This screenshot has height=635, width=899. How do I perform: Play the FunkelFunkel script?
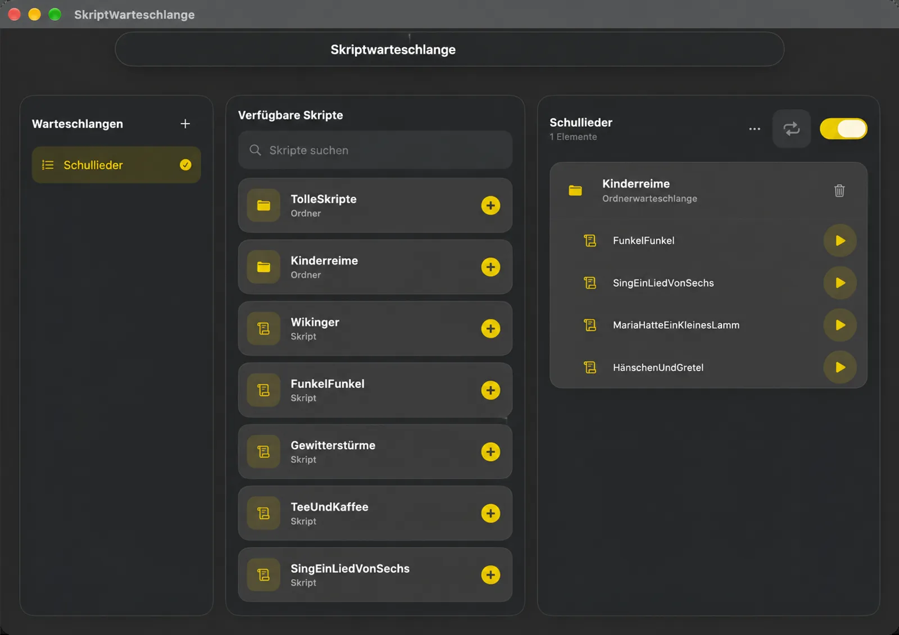click(x=840, y=241)
